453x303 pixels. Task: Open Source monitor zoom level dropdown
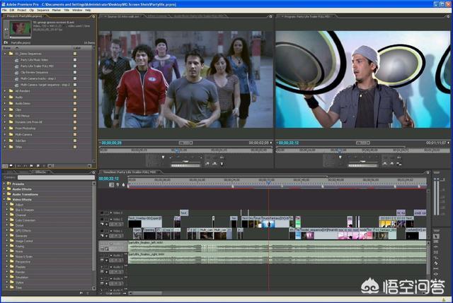(x=185, y=143)
